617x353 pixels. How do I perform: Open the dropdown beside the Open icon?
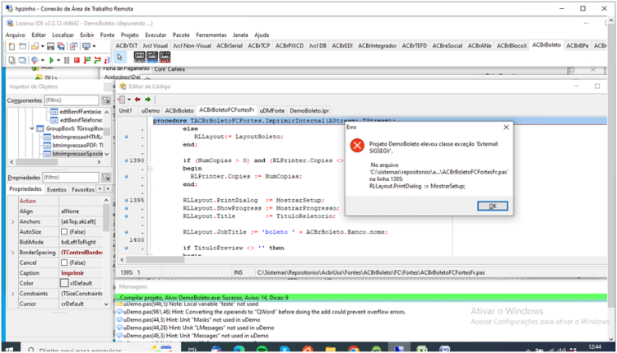pyautogui.click(x=42, y=46)
